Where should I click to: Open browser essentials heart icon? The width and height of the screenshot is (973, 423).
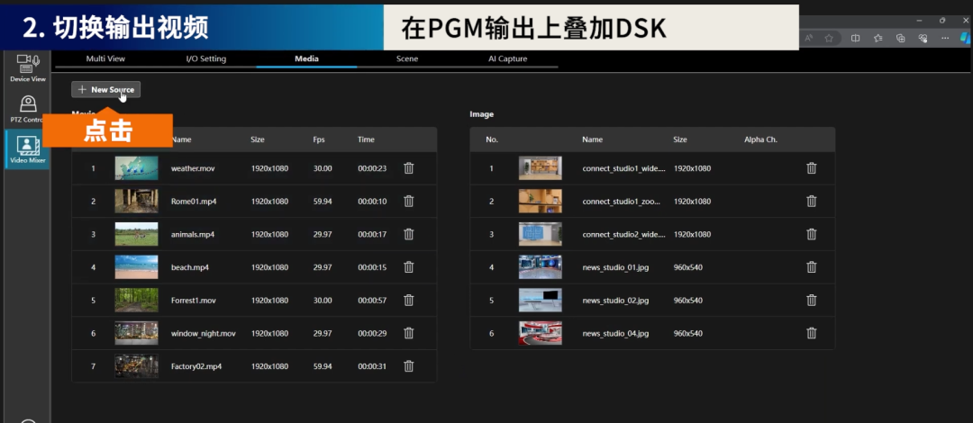pyautogui.click(x=923, y=38)
